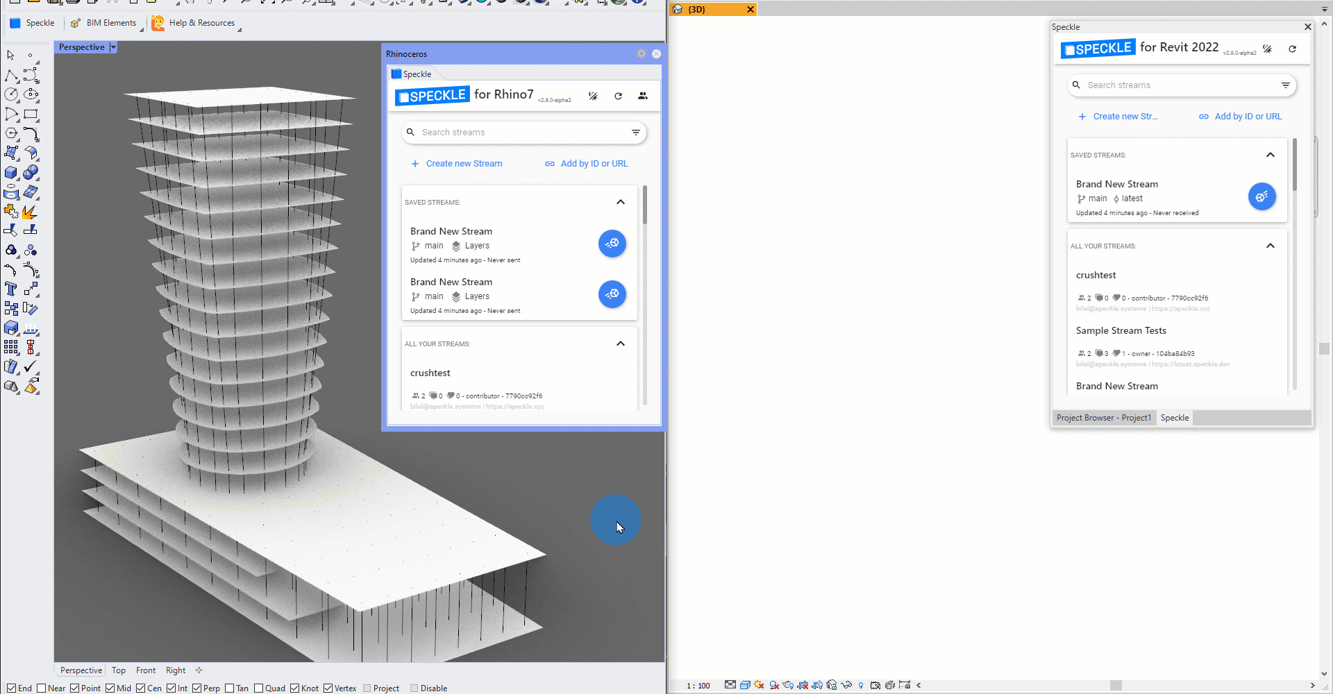The width and height of the screenshot is (1333, 694).
Task: Collapse Saved Streams in Revit Speckle
Action: [x=1271, y=155]
